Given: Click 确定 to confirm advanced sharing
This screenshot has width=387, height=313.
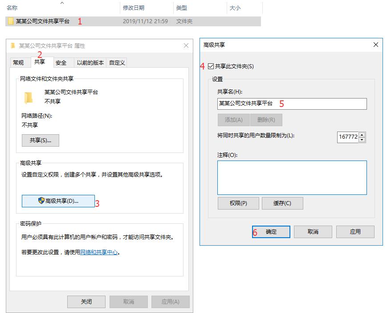Looking at the screenshot, I should coord(271,231).
